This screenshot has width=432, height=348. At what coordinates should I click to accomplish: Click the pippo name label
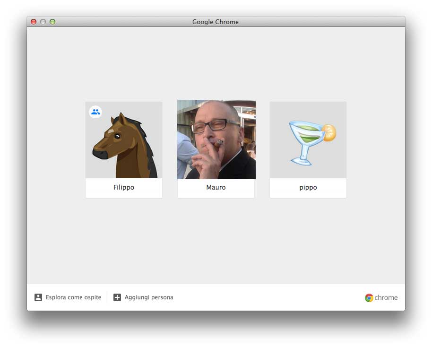click(308, 188)
